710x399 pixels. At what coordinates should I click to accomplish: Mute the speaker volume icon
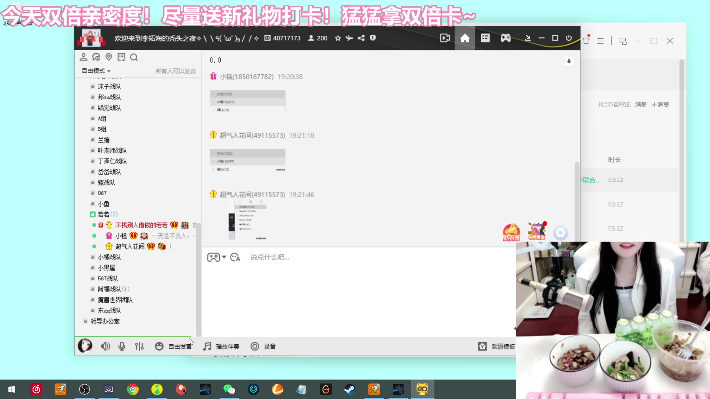[x=105, y=346]
